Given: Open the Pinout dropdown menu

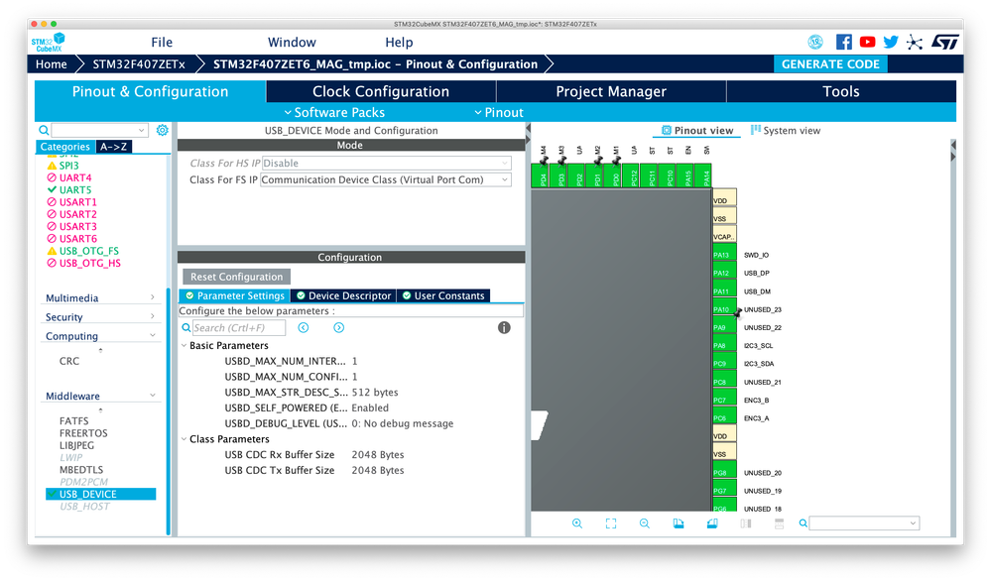Looking at the screenshot, I should coord(499,112).
